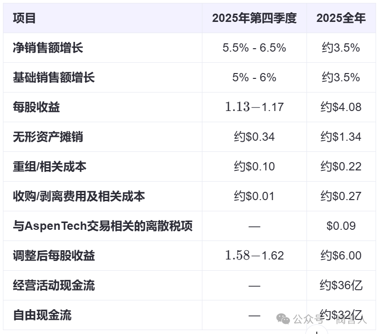The image size is (379, 334).
Task: Click the 项目 column header
Action: (x=24, y=18)
